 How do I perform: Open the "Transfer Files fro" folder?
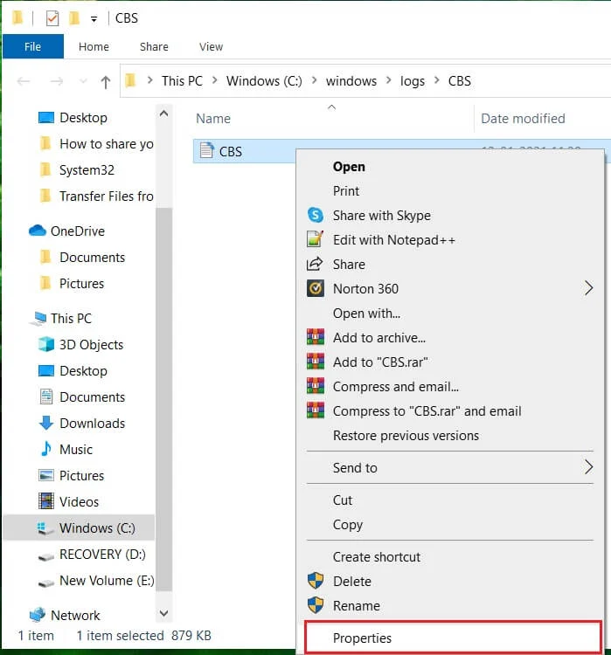(107, 196)
